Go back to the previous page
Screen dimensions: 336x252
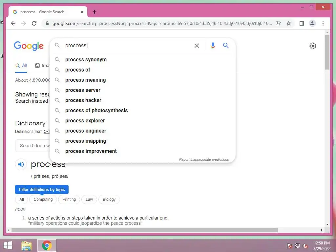(x=13, y=23)
